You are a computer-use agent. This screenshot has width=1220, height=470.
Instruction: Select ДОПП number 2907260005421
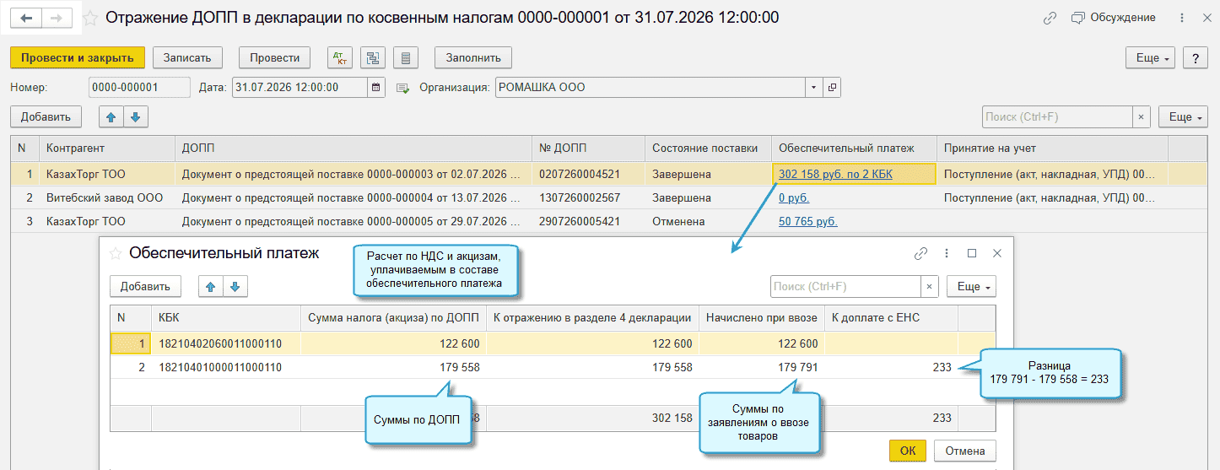580,221
